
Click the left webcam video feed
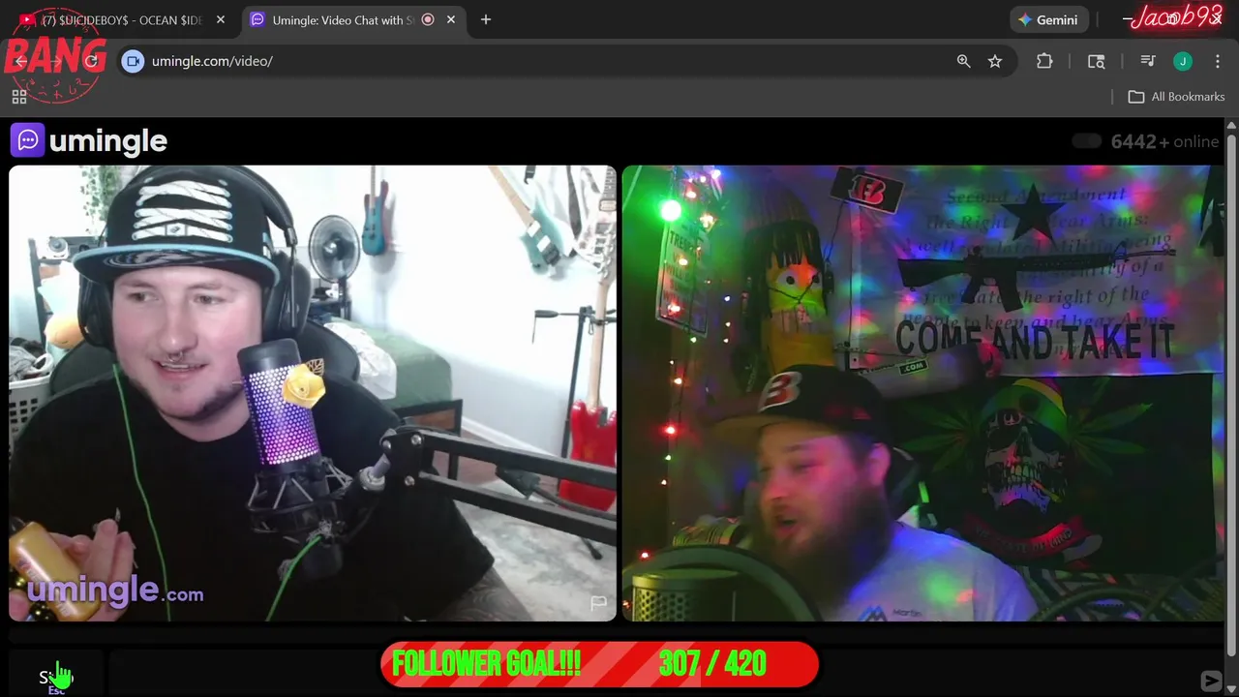coord(313,393)
